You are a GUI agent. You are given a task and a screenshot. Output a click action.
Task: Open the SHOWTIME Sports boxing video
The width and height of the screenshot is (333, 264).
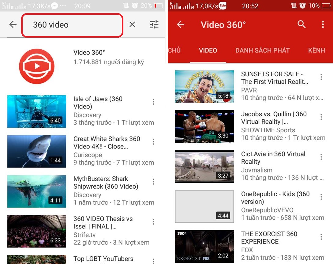(x=204, y=126)
